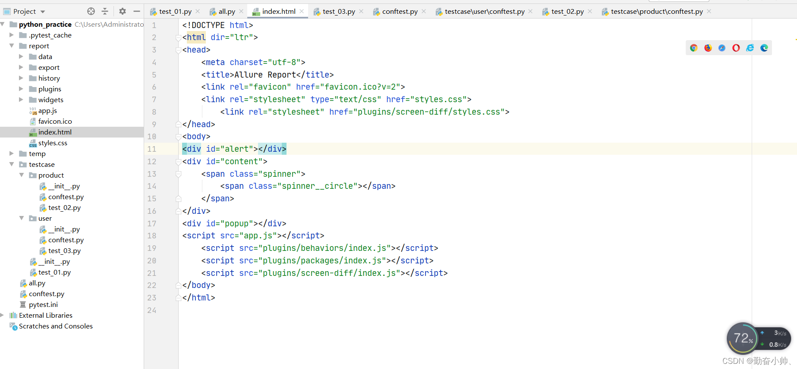Expand the export folder
The width and height of the screenshot is (797, 369).
pos(21,67)
